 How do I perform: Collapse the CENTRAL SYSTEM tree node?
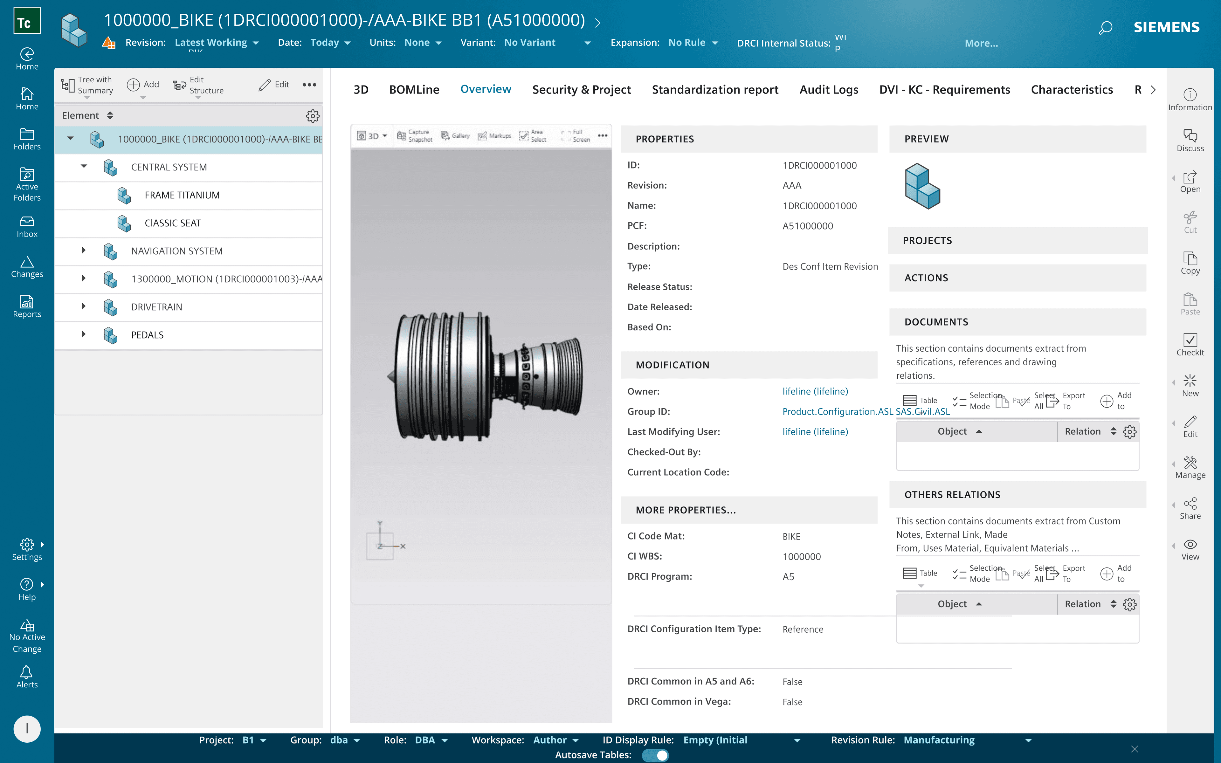(x=84, y=166)
